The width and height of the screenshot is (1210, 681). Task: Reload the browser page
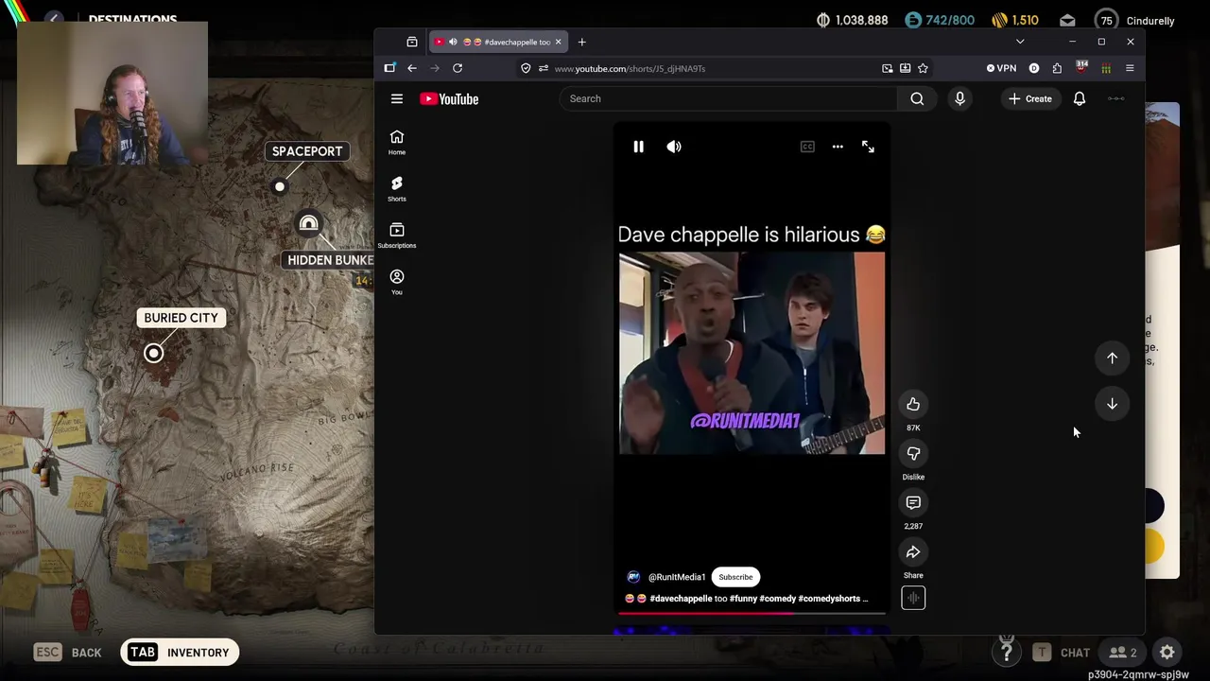click(x=458, y=68)
